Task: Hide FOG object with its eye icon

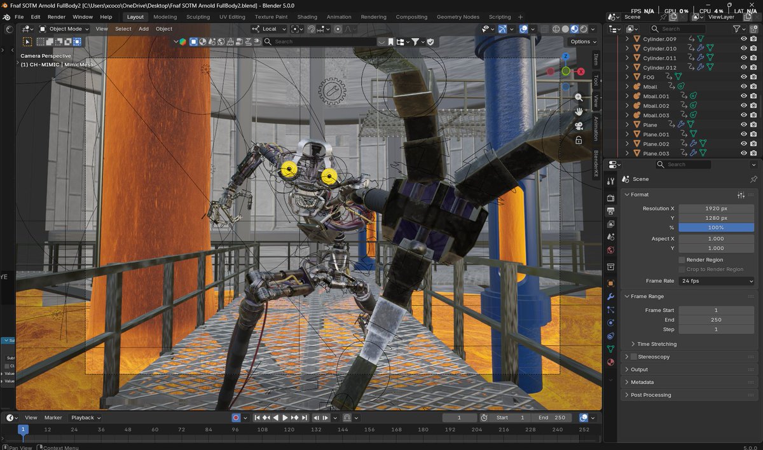Action: coord(744,77)
